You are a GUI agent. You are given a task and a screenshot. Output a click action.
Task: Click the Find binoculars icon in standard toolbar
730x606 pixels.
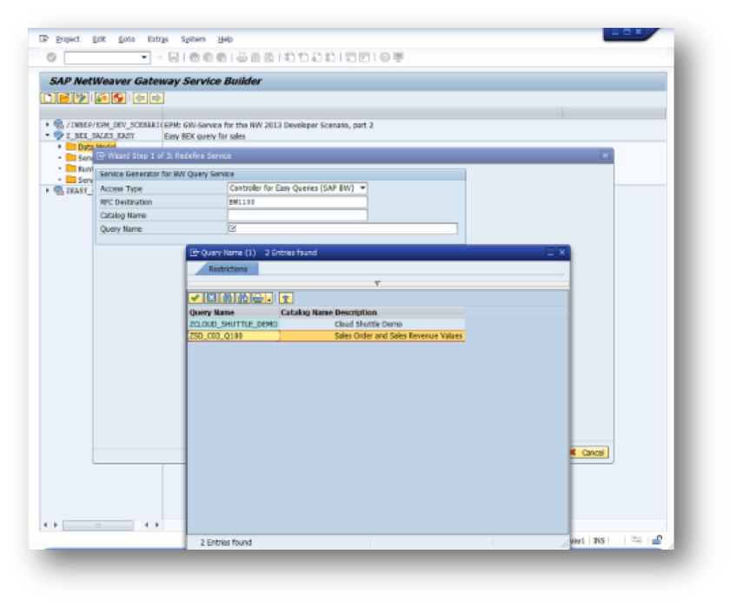[x=255, y=57]
